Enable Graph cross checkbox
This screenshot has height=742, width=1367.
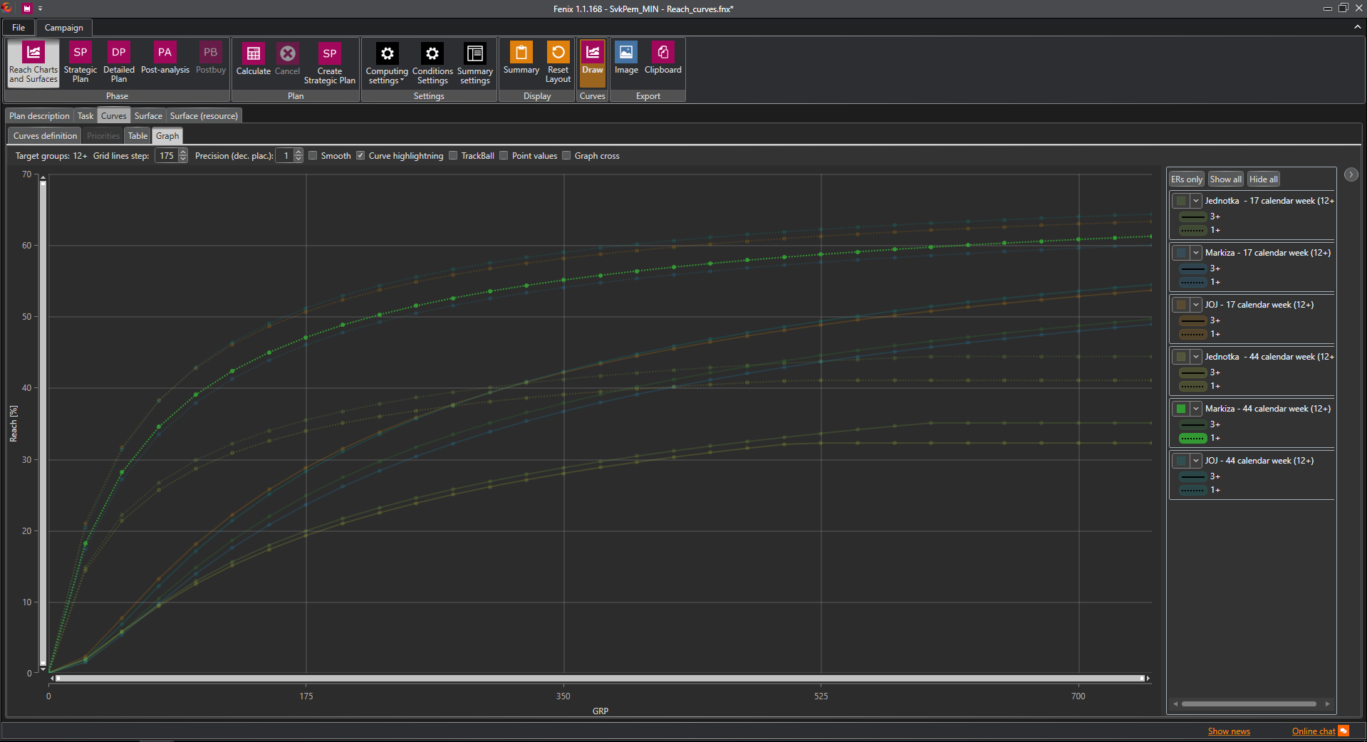pos(566,156)
